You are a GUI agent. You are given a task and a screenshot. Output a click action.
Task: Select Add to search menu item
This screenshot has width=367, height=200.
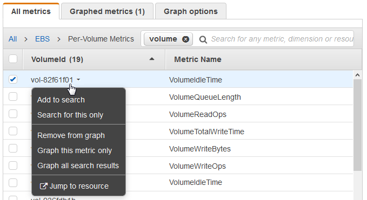61,100
